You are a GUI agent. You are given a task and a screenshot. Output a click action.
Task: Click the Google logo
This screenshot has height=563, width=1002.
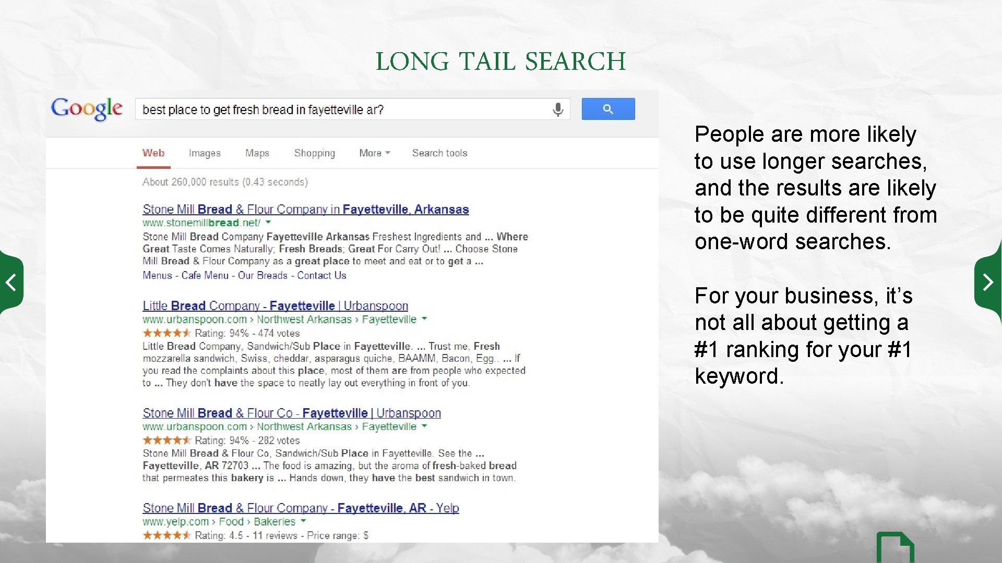87,108
